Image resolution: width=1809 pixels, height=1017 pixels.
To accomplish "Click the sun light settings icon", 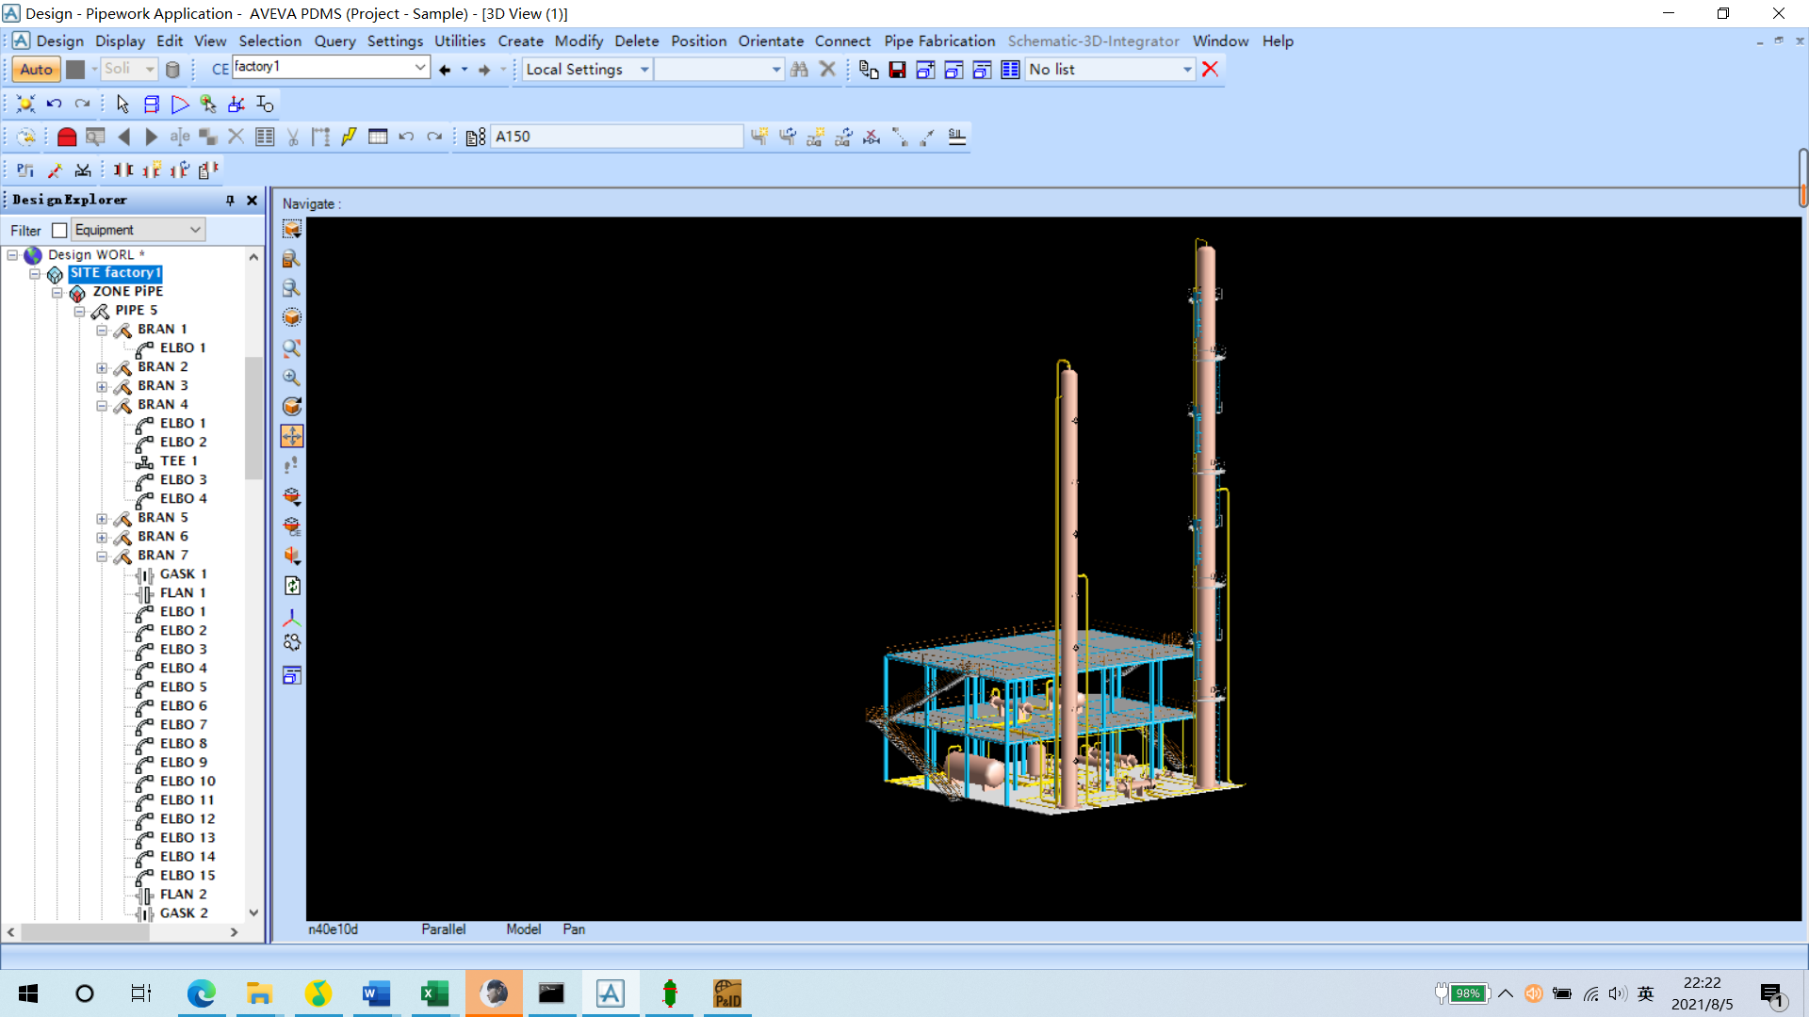I will pos(25,104).
